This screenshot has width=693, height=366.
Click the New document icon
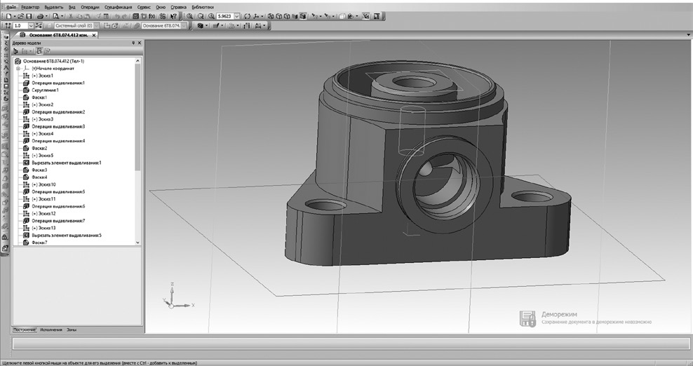[x=8, y=15]
